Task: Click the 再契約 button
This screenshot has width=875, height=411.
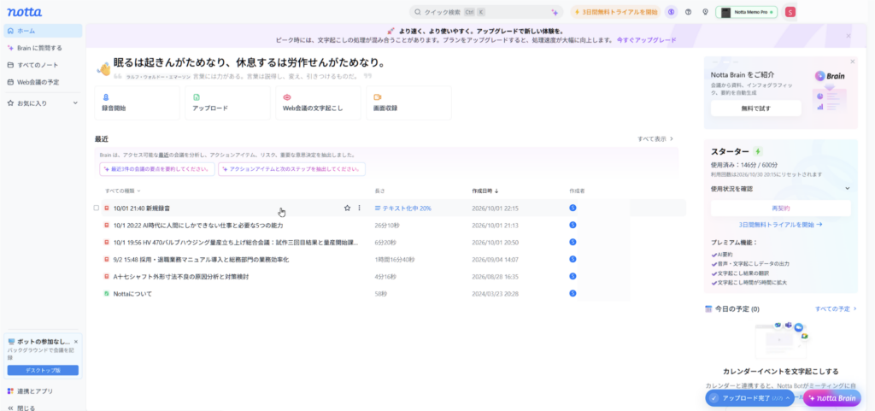Action: click(781, 208)
